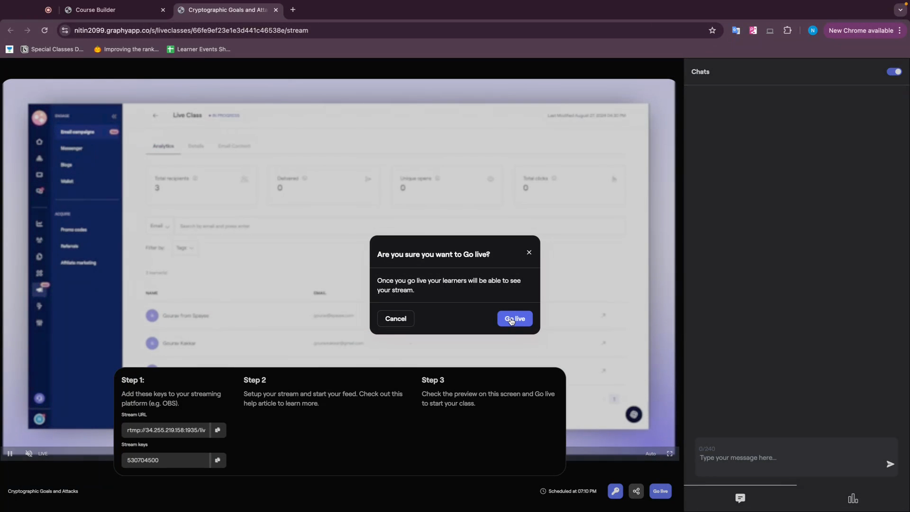
Task: Open stream key settings (key icon)
Action: coord(615,491)
